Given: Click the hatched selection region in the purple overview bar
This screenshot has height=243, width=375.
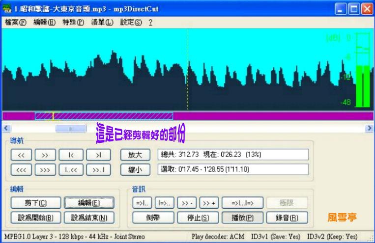Looking at the screenshot, I should point(104,116).
